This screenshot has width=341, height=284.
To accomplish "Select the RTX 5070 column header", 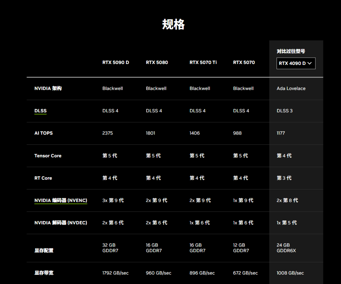I will tap(244, 62).
